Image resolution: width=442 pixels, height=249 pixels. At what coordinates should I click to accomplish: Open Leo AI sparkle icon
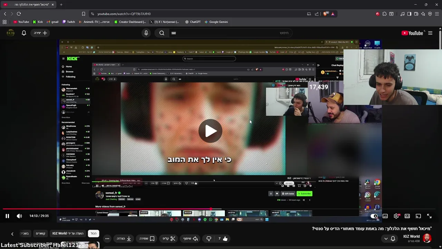tap(423, 14)
